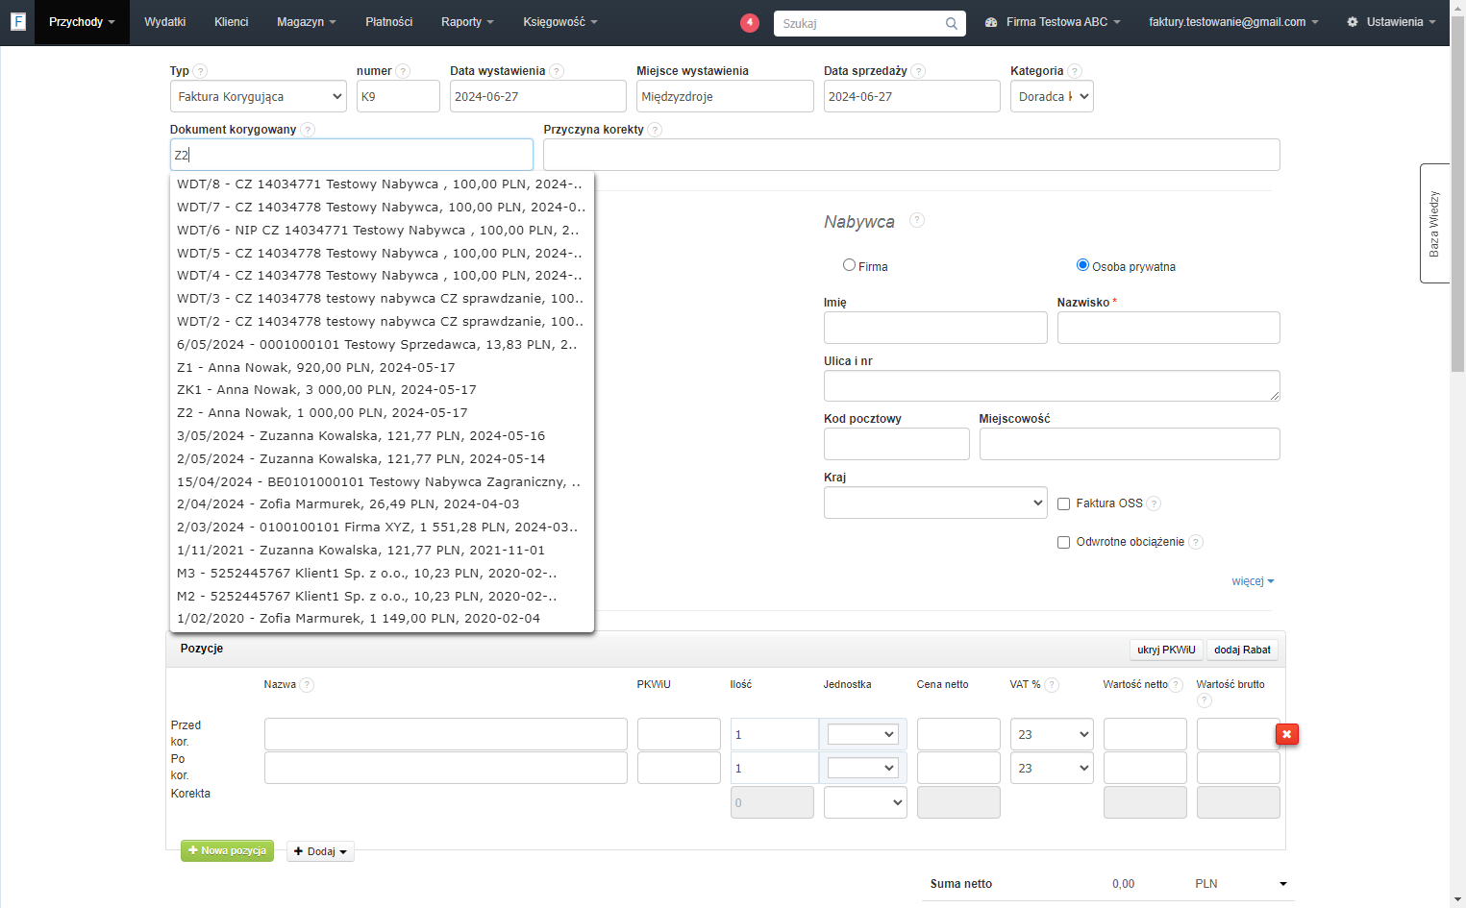Enable the Faktura OSS checkbox
Screen dimensions: 1466x908
1063,503
